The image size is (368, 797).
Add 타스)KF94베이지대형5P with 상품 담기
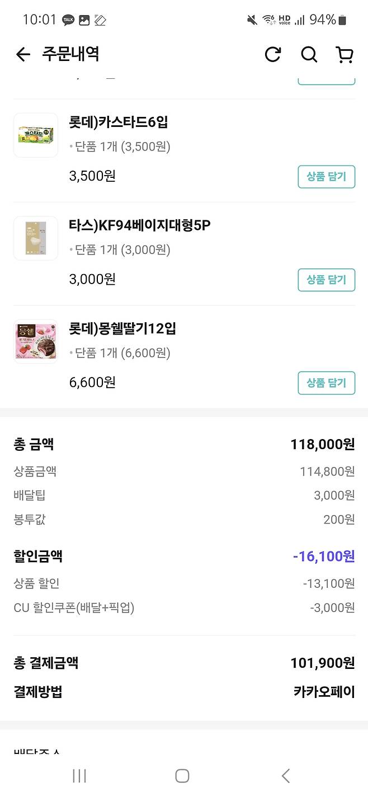326,280
